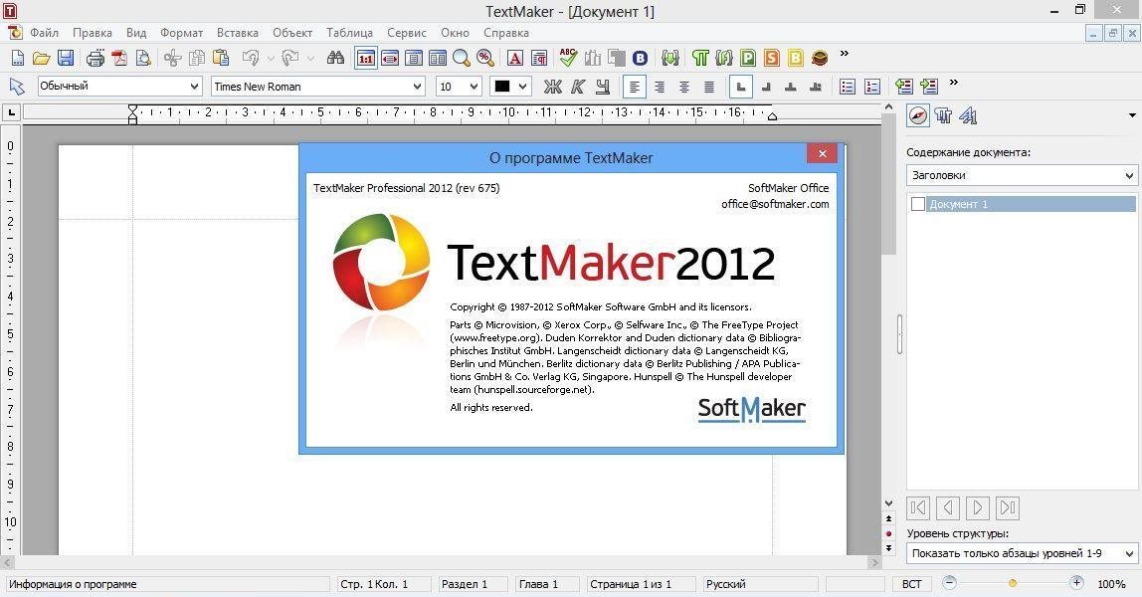Viewport: 1142px width, 597px height.
Task: Run spell check with the ABC checkmark icon
Action: (568, 58)
